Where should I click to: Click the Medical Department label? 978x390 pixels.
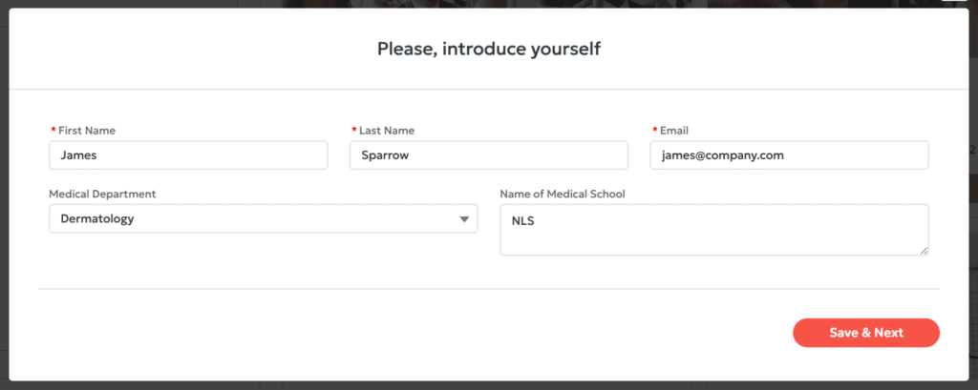[102, 195]
